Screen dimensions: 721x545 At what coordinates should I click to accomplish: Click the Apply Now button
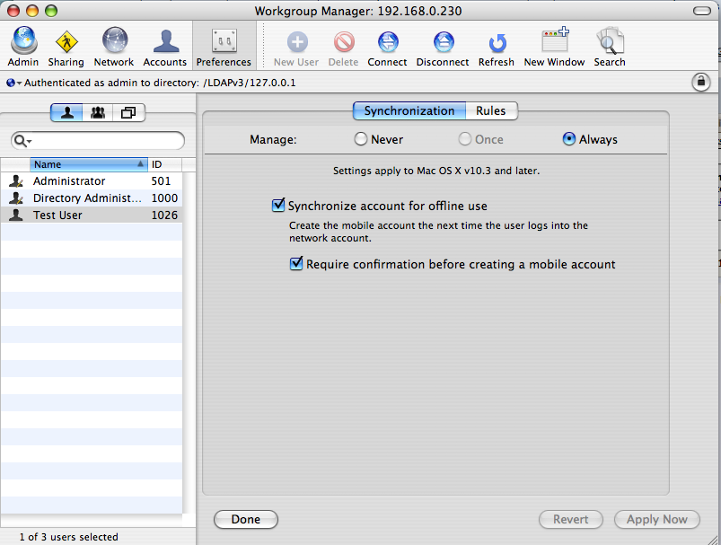657,519
